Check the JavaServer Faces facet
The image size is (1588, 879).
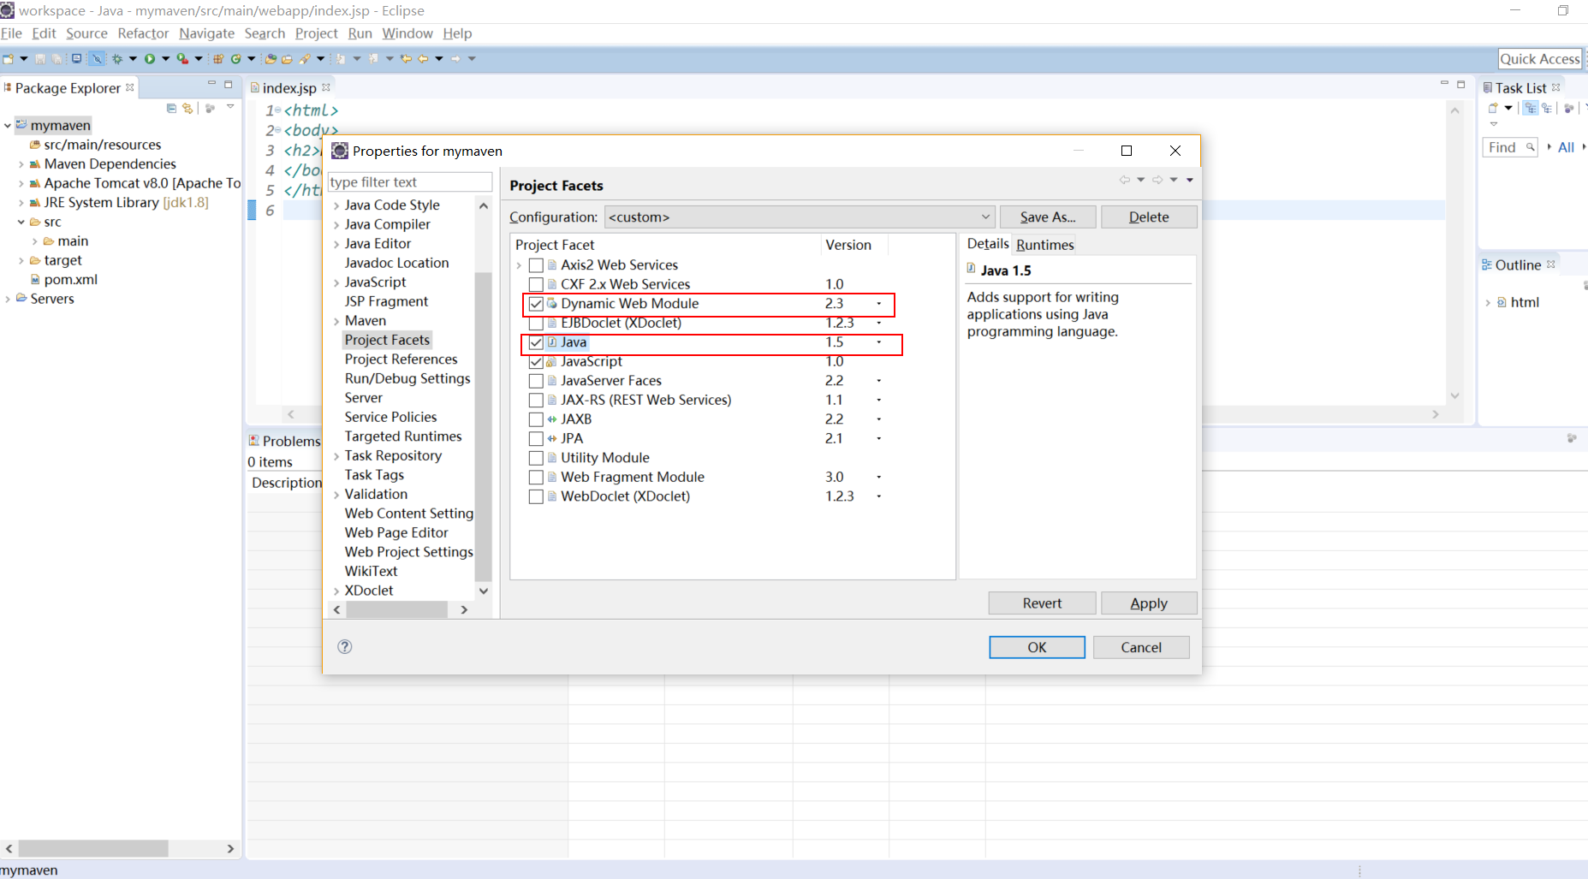tap(536, 381)
